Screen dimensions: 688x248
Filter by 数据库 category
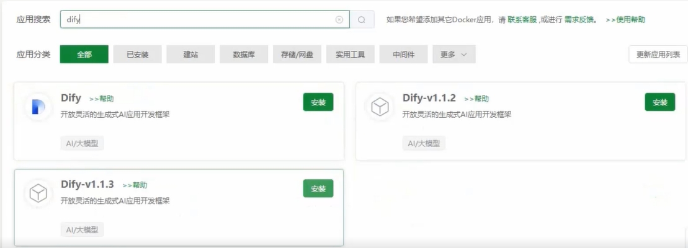coord(244,55)
